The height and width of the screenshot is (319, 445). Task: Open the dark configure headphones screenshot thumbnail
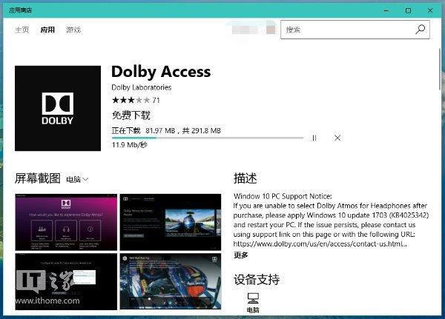point(66,281)
